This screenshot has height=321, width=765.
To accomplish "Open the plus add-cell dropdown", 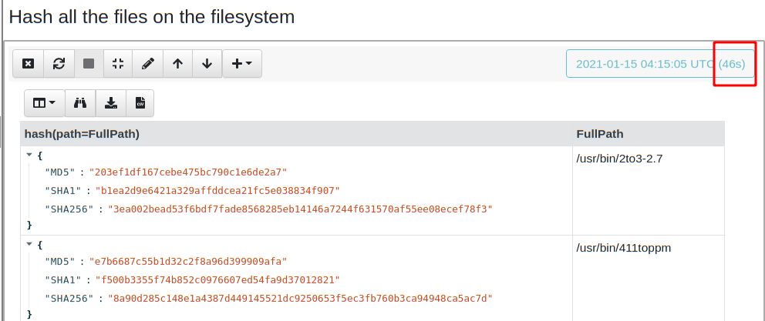I will (242, 64).
